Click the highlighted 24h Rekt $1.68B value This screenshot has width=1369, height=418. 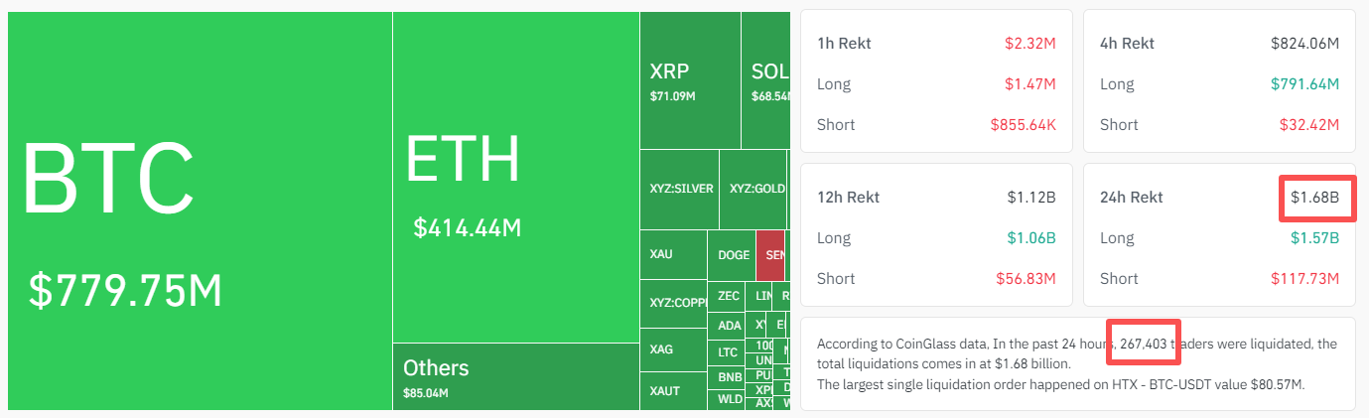tap(1315, 198)
